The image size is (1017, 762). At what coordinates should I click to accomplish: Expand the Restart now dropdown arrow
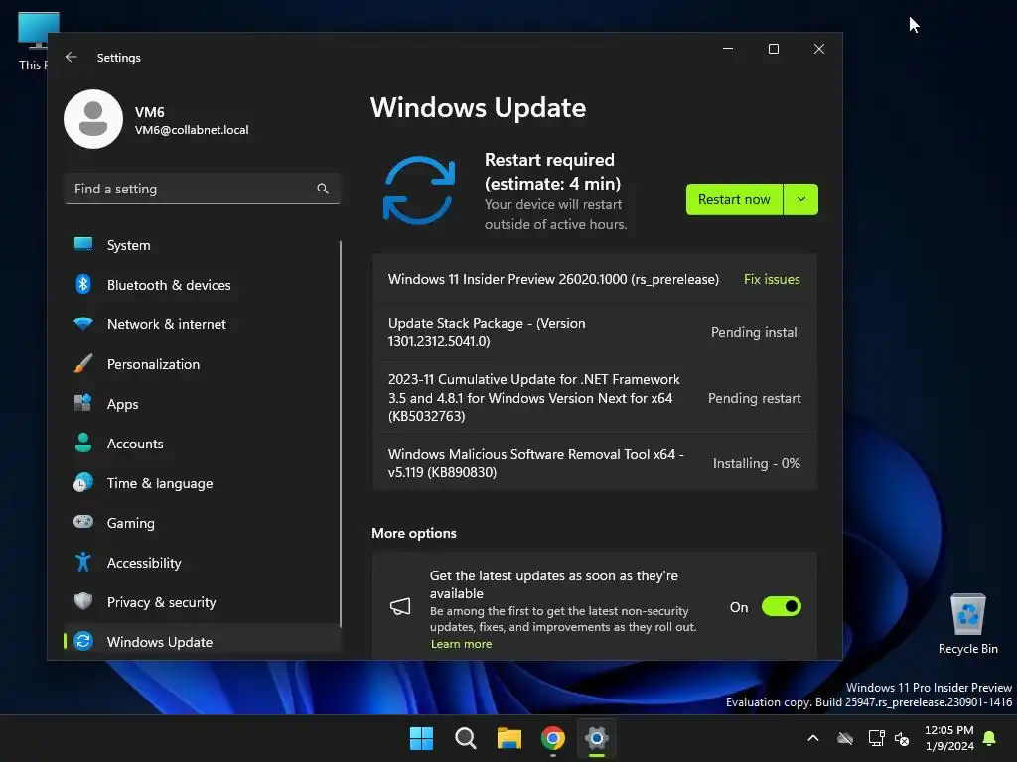[801, 199]
